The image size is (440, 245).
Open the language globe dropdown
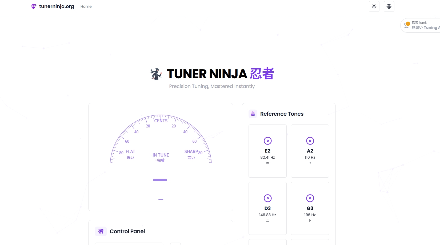coord(389,6)
